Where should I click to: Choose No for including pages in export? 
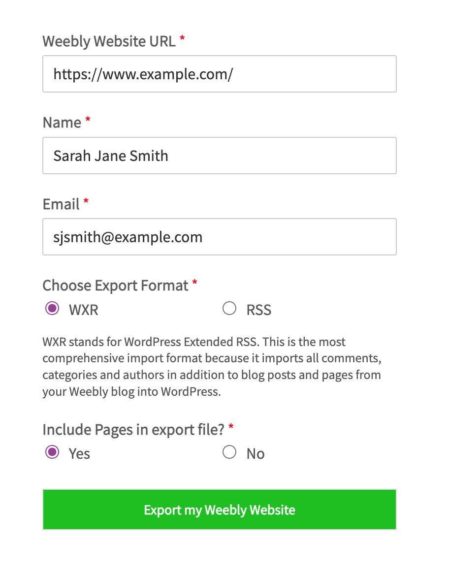pos(229,451)
